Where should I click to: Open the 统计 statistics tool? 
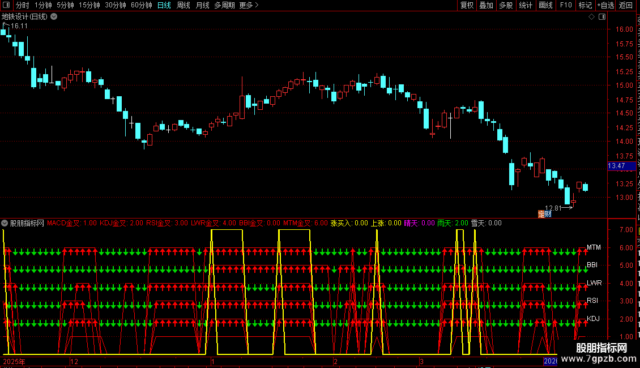pos(525,5)
